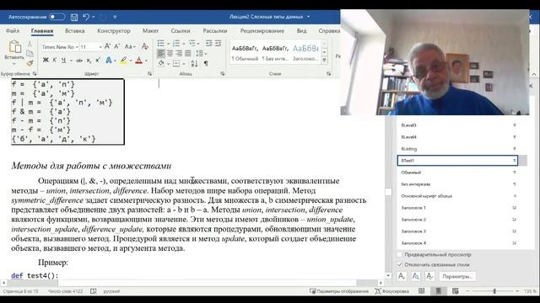Click the Paste (Вставить) clipboard icon

click(14, 47)
